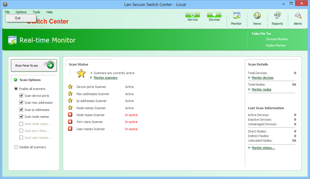310x179 pixels.
Task: Click the star icon beside Device-ports Scanner
Action: (x=70, y=87)
